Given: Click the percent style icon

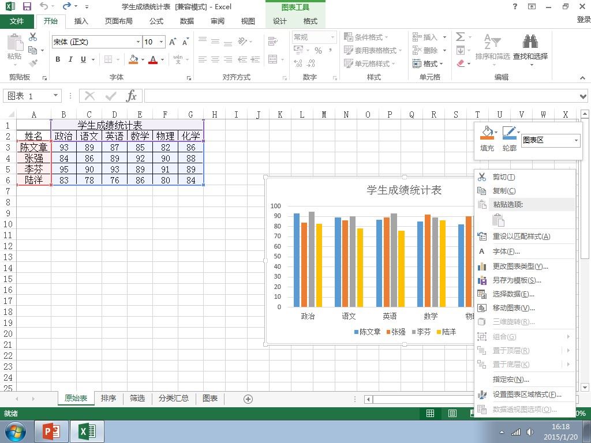Looking at the screenshot, I should coord(318,51).
